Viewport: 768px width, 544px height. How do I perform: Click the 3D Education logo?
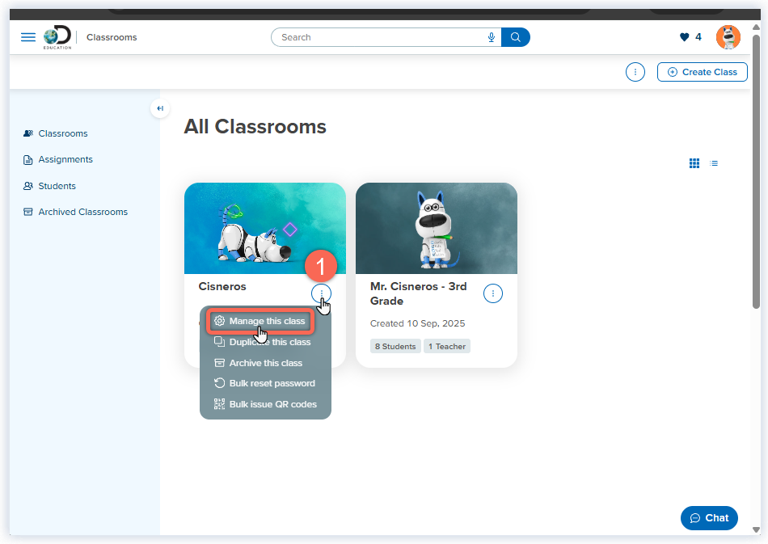coord(57,36)
